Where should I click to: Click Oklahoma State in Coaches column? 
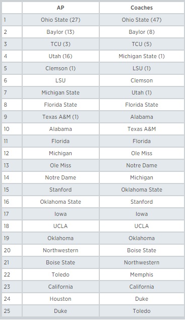tap(142, 190)
